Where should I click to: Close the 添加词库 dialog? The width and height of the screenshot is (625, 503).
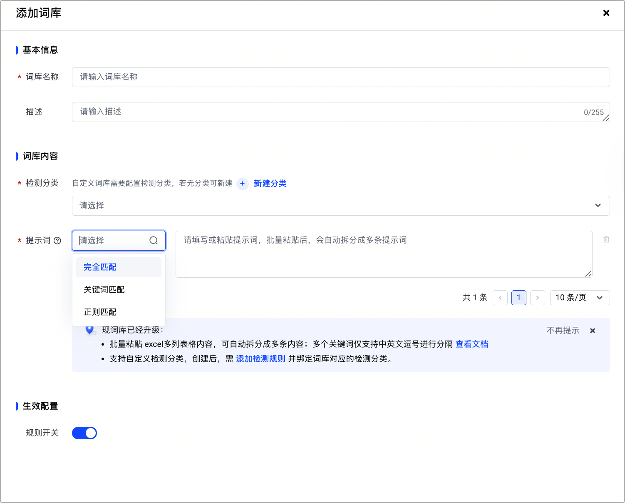click(606, 13)
